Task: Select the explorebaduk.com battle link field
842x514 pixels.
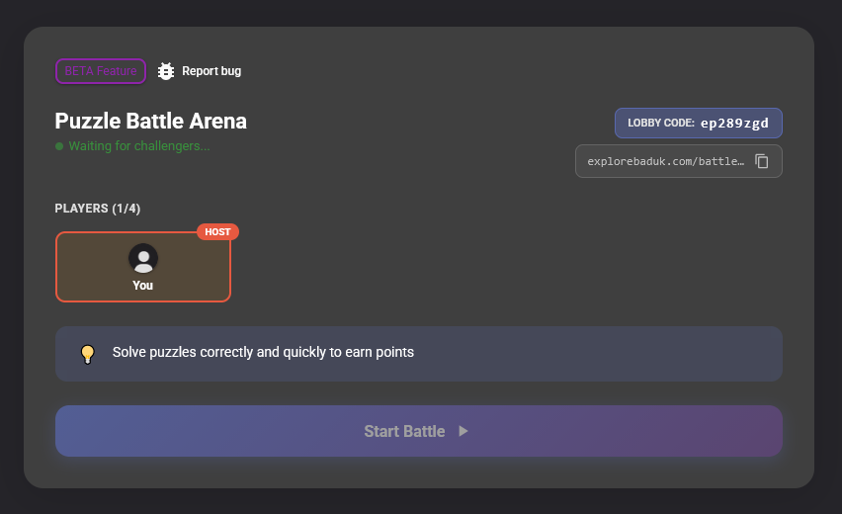Action: (665, 161)
